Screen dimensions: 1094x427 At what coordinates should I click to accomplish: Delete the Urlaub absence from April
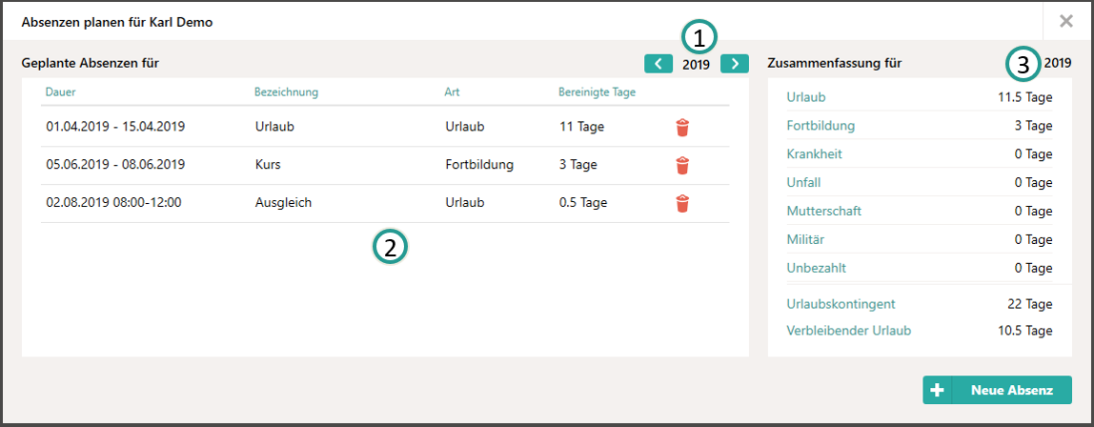pyautogui.click(x=681, y=128)
